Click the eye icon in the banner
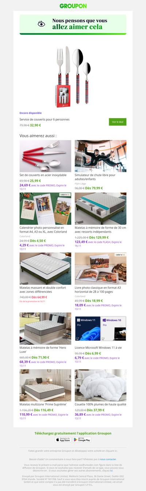Image resolution: width=146 pixels, height=491 pixels. click(x=42, y=24)
